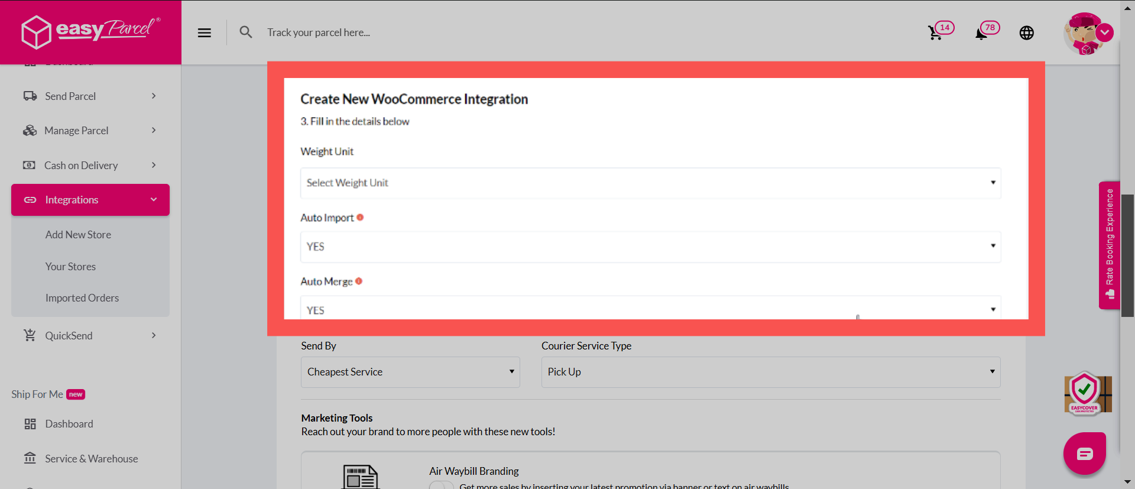1135x489 pixels.
Task: Click the Create New WooCommerce Integration heading
Action: [x=414, y=99]
